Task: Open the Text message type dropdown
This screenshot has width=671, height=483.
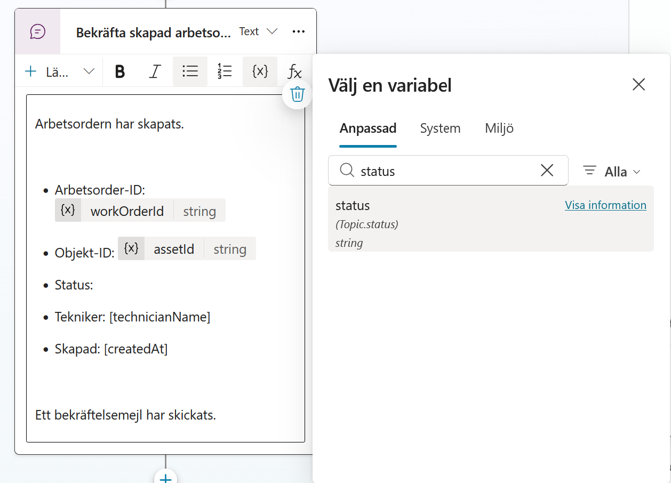Action: 258,31
